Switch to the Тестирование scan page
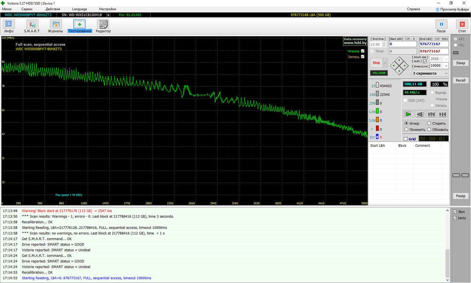Screen dimensions: 471x283 79,26
